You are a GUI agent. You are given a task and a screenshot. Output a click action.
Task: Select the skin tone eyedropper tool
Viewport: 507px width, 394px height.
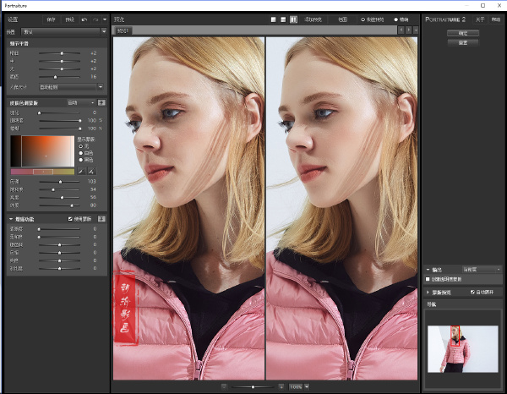click(x=81, y=172)
